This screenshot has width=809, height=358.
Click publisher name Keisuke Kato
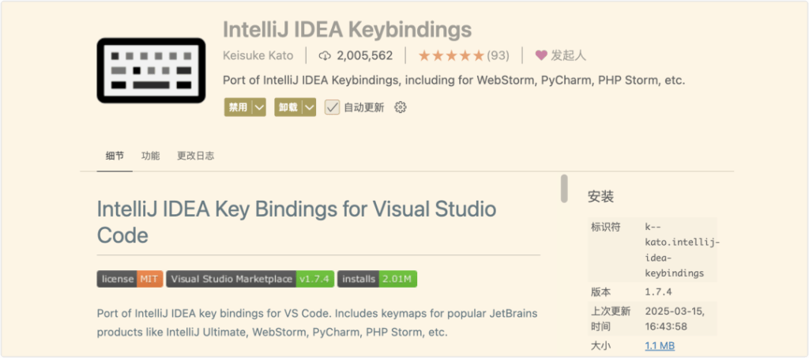pos(258,55)
